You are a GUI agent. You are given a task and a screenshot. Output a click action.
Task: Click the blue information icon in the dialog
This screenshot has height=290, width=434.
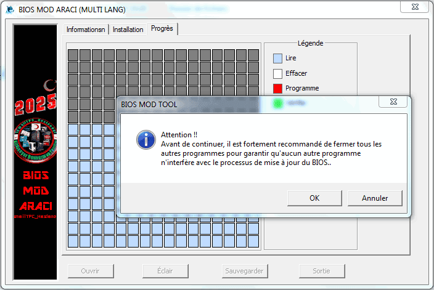click(x=146, y=139)
